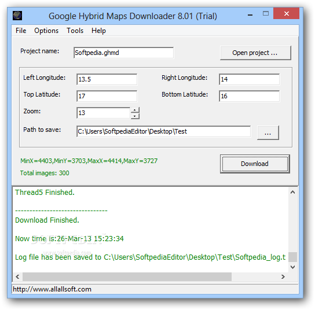315x310 pixels.
Task: Click the log's horizontal scroll left arrow
Action: click(18, 276)
